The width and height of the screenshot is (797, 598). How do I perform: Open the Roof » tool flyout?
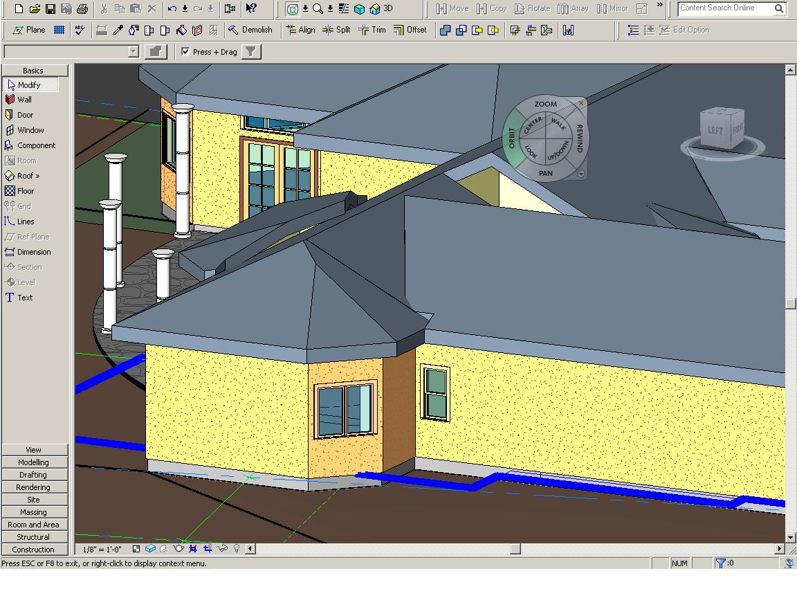pyautogui.click(x=22, y=176)
